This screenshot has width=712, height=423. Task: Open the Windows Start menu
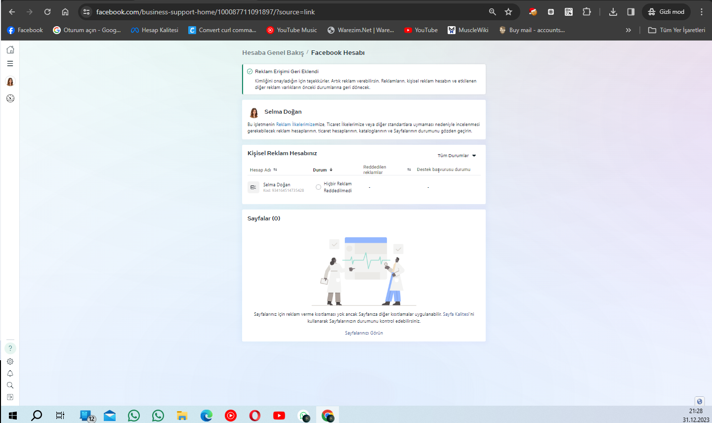(13, 416)
